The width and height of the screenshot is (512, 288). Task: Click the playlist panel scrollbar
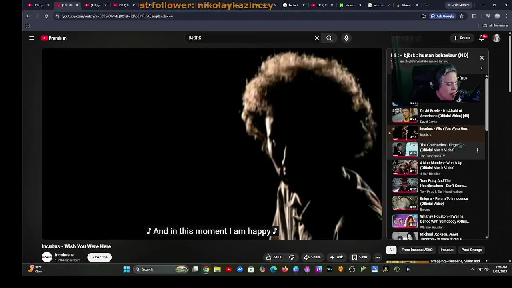click(486, 104)
